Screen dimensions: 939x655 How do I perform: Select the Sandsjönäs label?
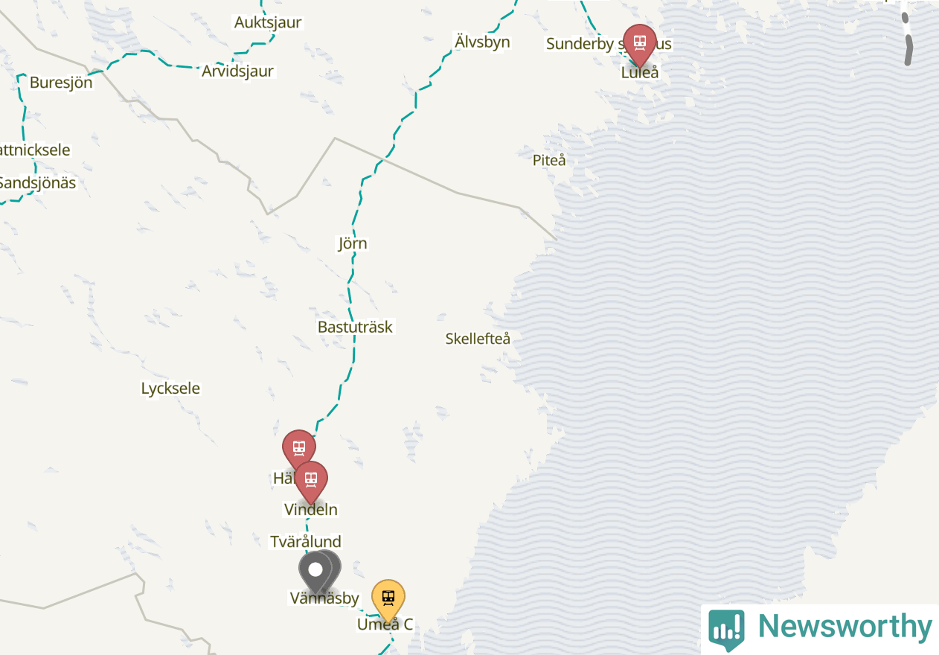[x=37, y=182]
